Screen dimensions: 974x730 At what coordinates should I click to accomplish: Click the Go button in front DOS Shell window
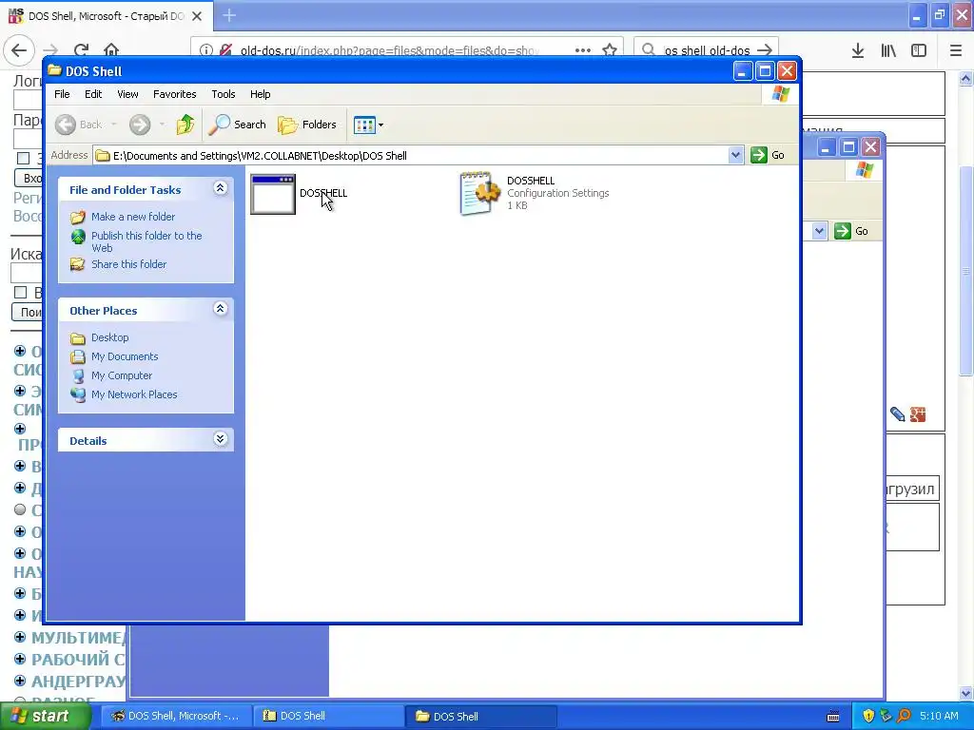[x=768, y=155]
